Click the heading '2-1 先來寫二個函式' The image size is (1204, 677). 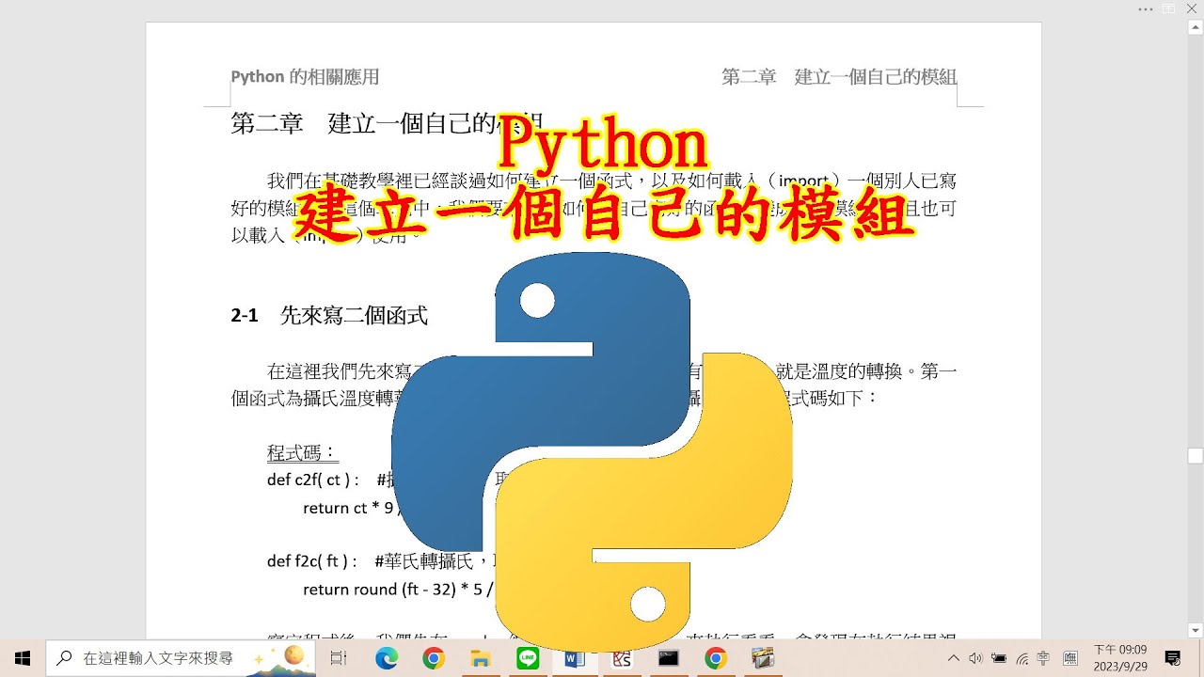point(329,316)
